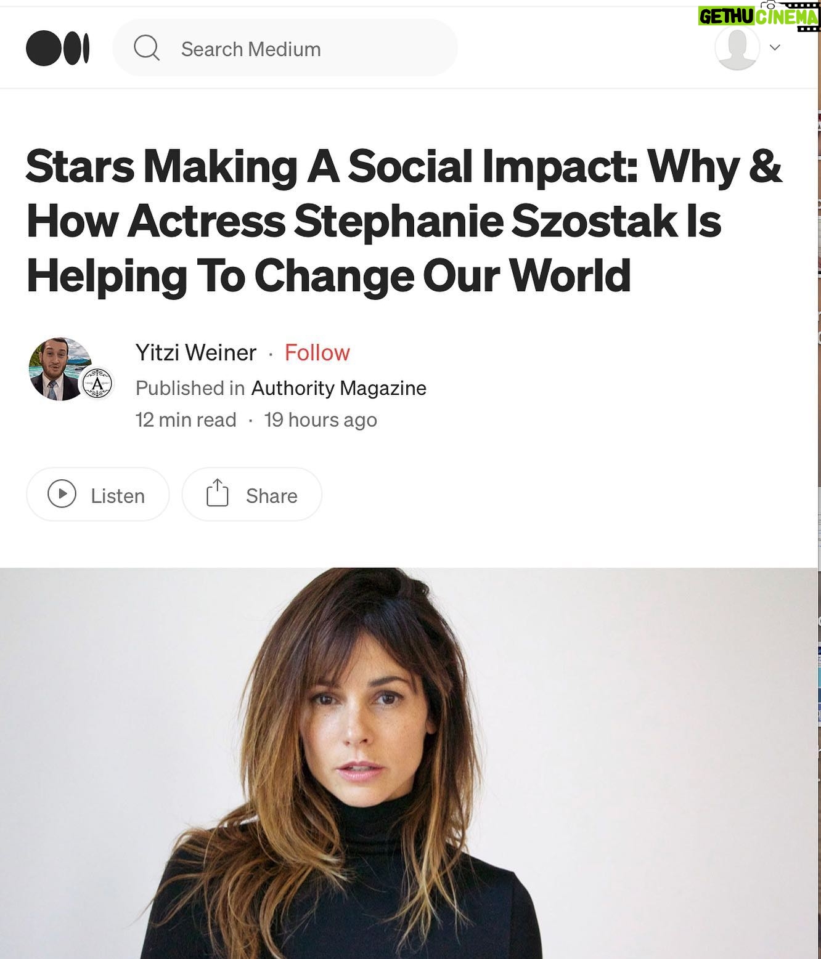Click the Stars Making A Social Impact headline
The width and height of the screenshot is (821, 959).
point(404,221)
